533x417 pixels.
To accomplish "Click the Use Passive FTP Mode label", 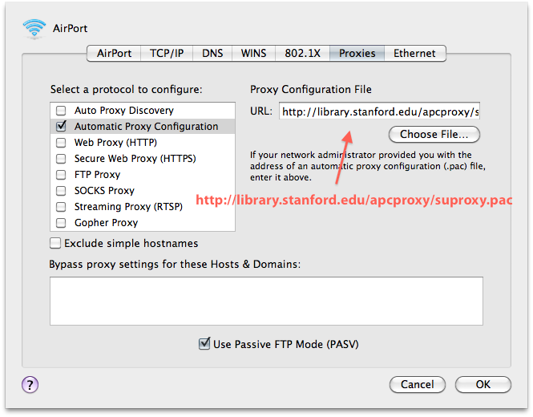I will click(x=286, y=344).
